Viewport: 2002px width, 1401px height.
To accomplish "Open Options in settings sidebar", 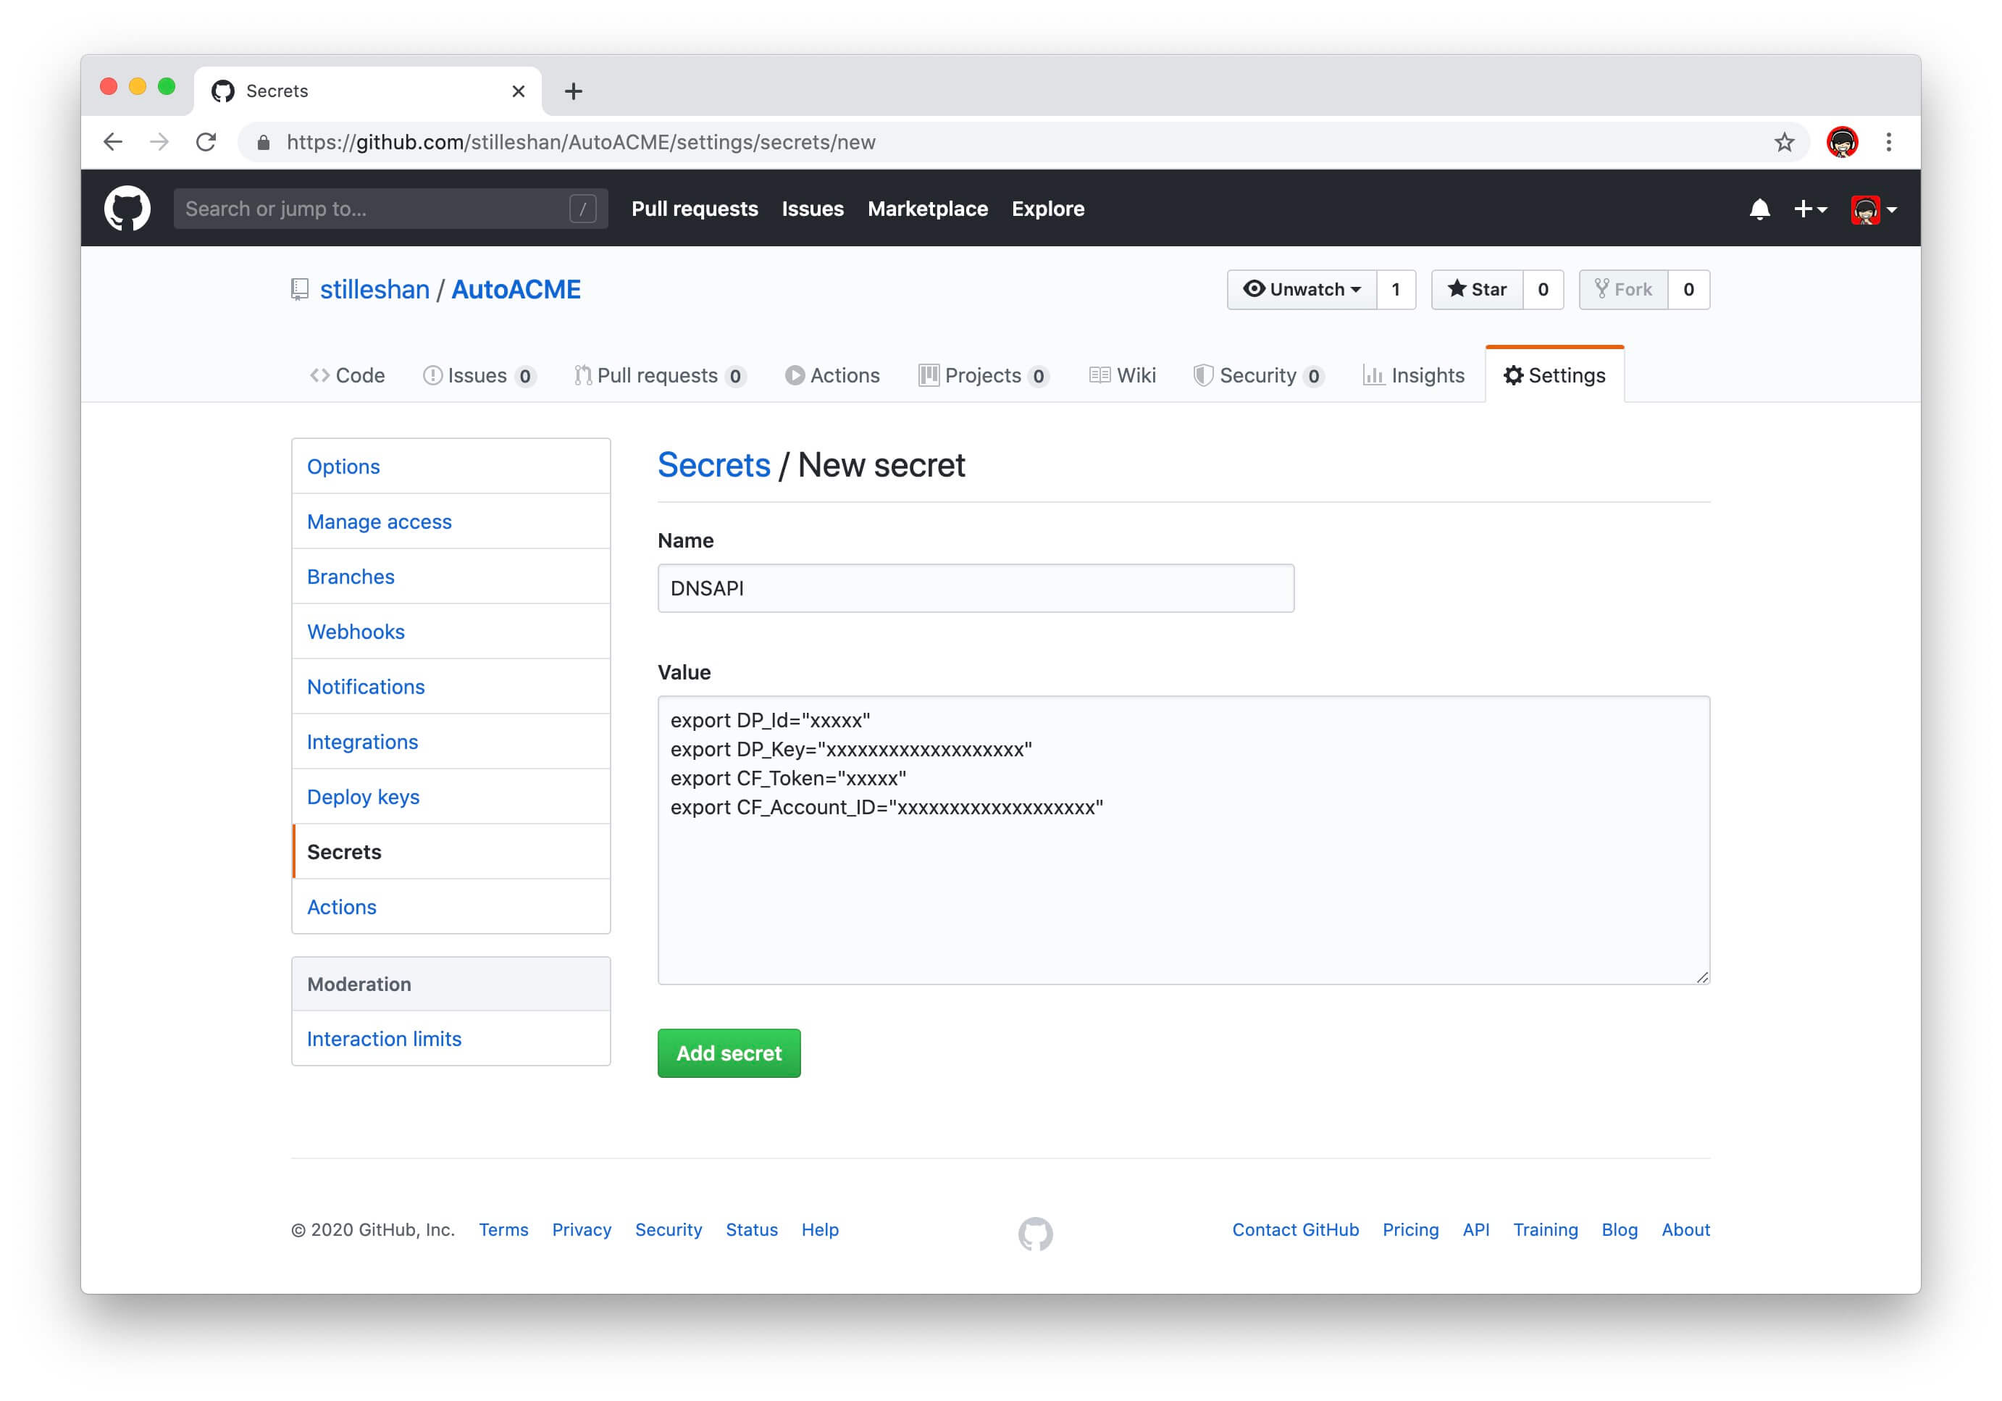I will (x=451, y=467).
